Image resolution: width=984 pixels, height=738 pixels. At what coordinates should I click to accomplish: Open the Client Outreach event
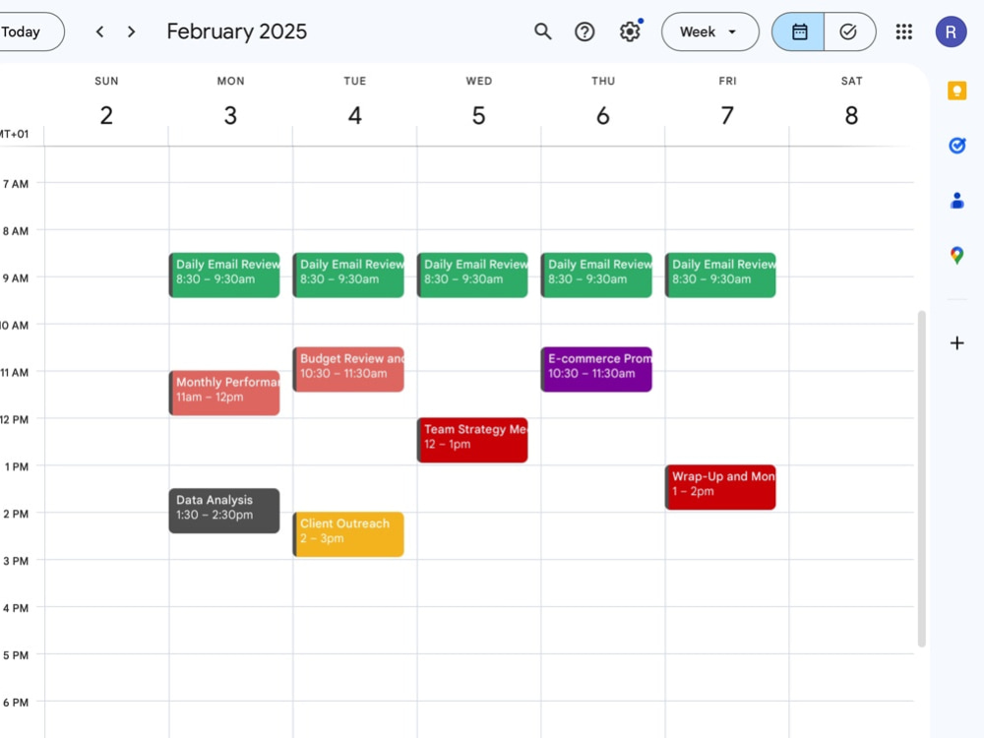[348, 534]
